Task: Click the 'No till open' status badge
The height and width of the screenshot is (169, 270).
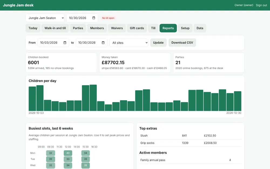Action: point(108,18)
